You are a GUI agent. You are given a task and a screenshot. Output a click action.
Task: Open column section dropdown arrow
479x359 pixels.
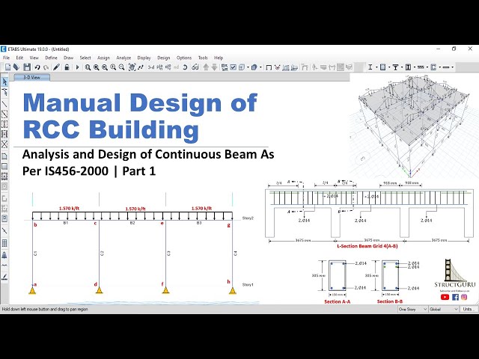(x=389, y=67)
